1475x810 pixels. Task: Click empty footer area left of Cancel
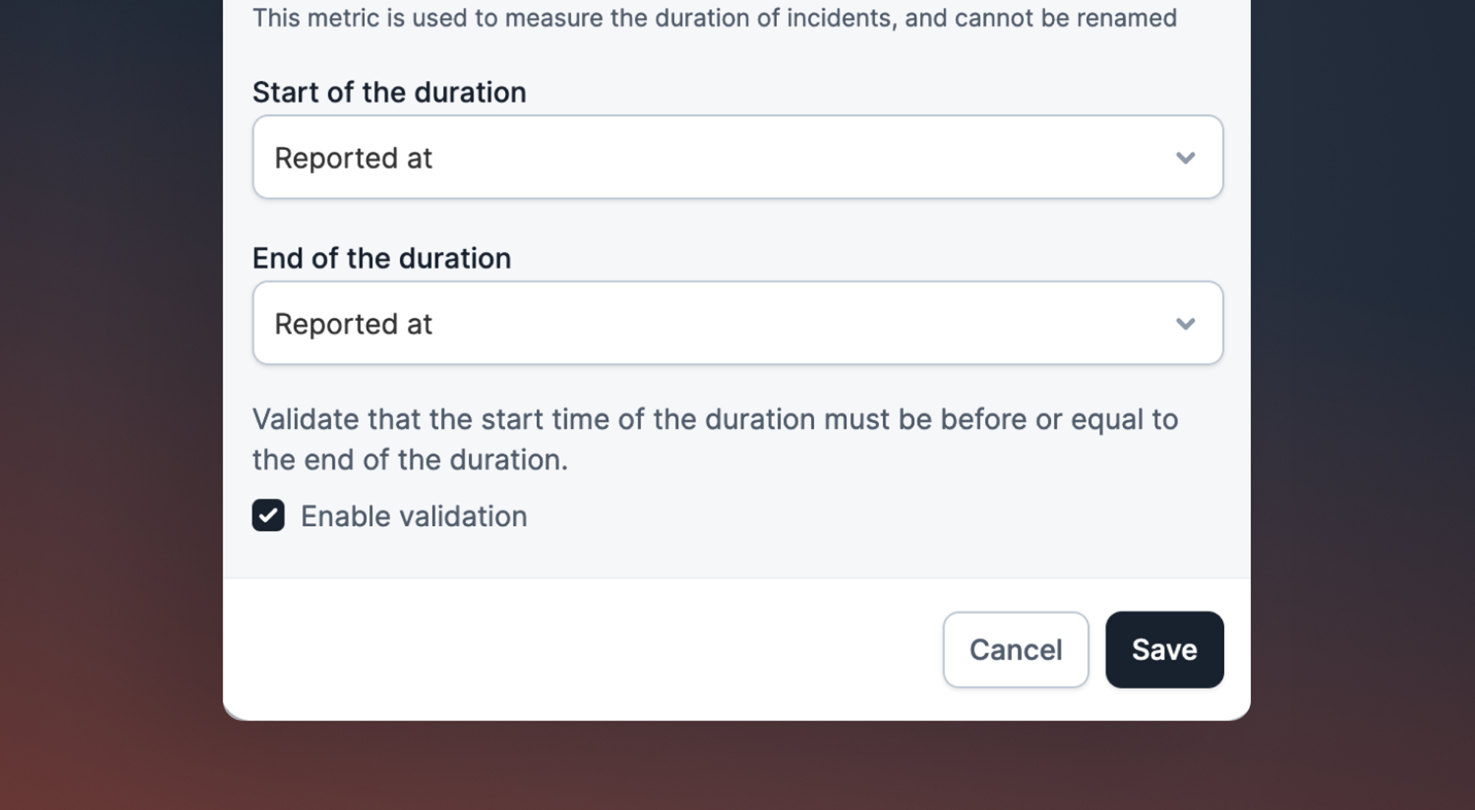tap(575, 649)
